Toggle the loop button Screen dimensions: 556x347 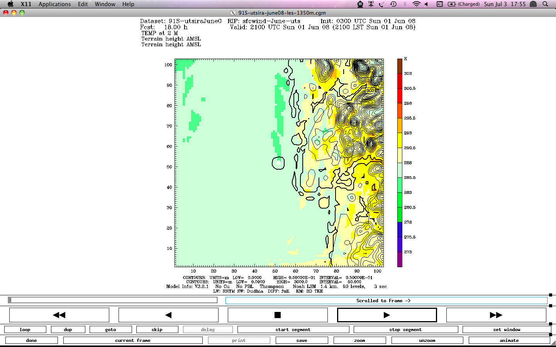[25, 330]
